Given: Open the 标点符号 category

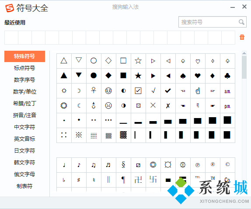Looking at the screenshot, I should [24, 68].
